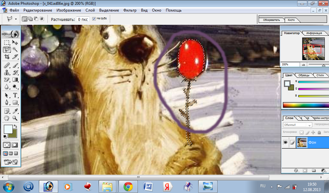Select the Rectangular Marquee tool
This screenshot has width=329, height=193.
pos(7,43)
